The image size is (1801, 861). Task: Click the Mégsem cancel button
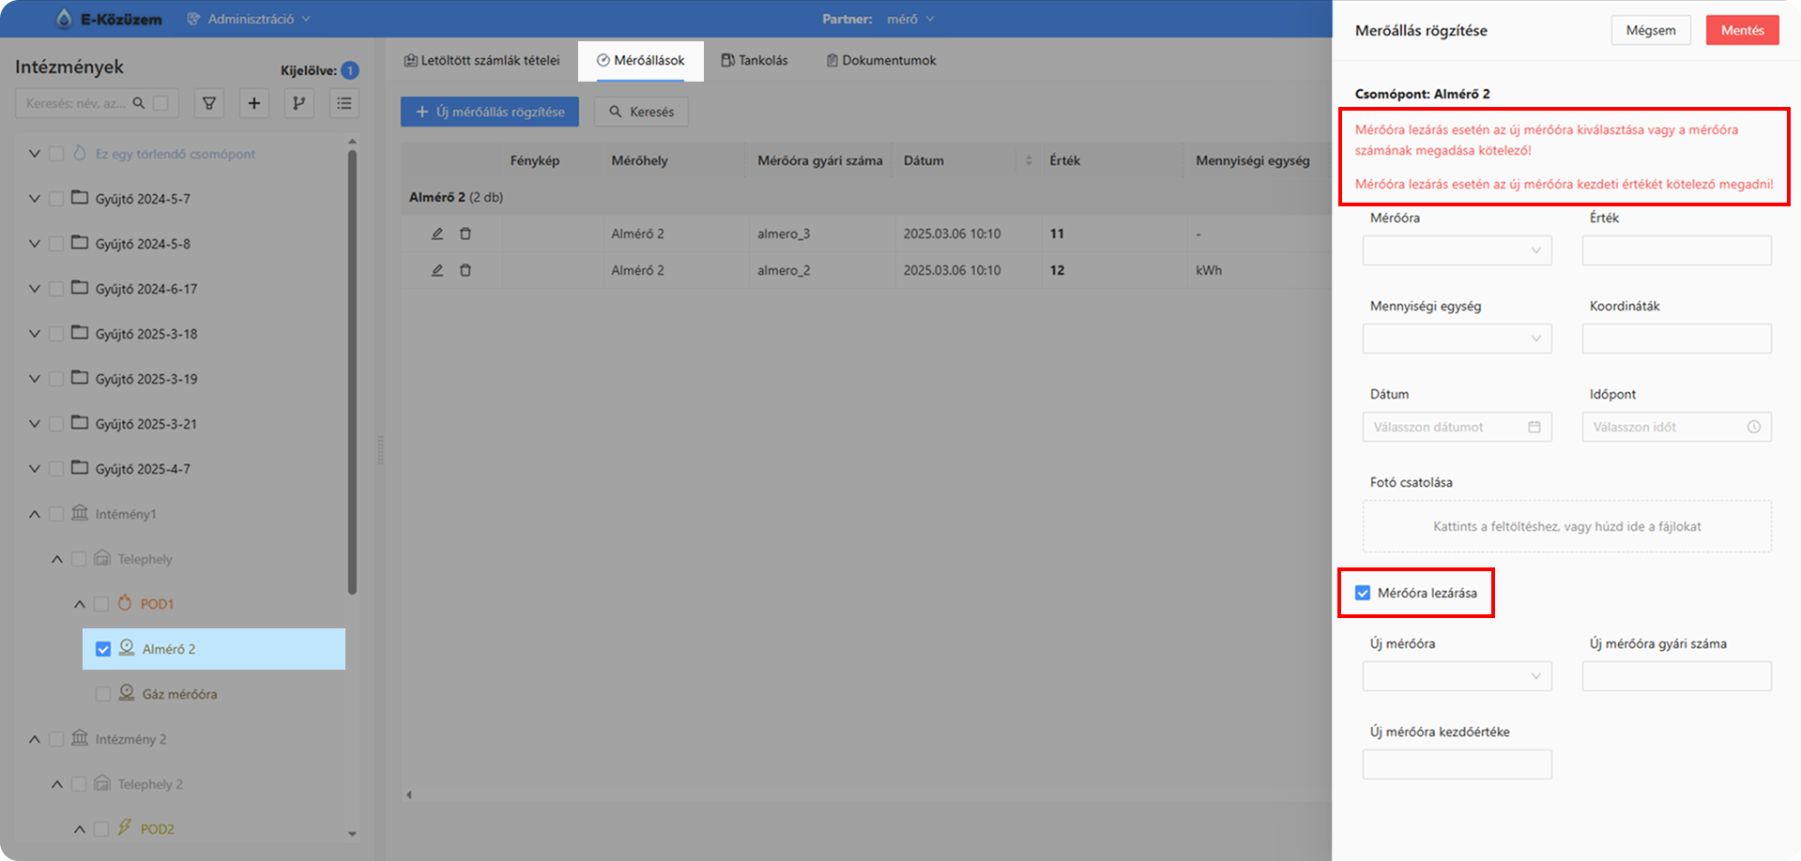(1650, 30)
